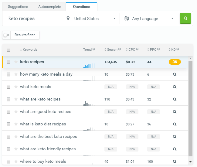197x167 pixels.
Task: Check the select-all checkbox in header
Action: tap(8, 50)
